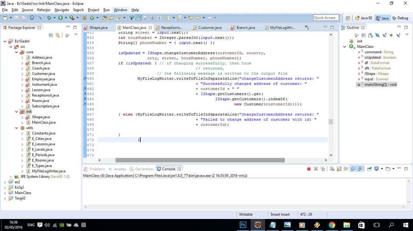Expand the JRE System Library node
The width and height of the screenshot is (413, 231).
(11, 177)
